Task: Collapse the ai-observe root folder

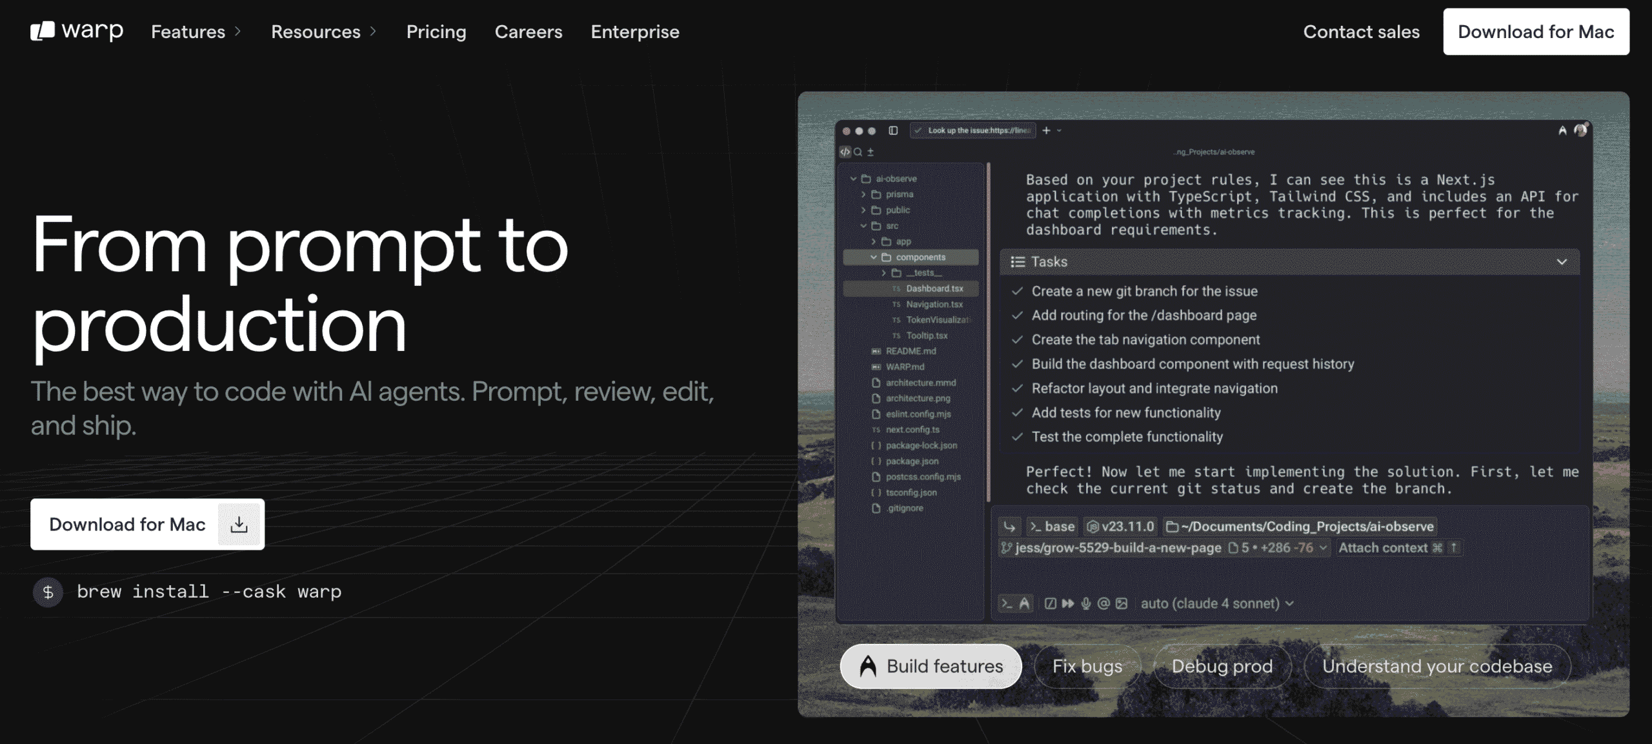Action: pyautogui.click(x=853, y=179)
